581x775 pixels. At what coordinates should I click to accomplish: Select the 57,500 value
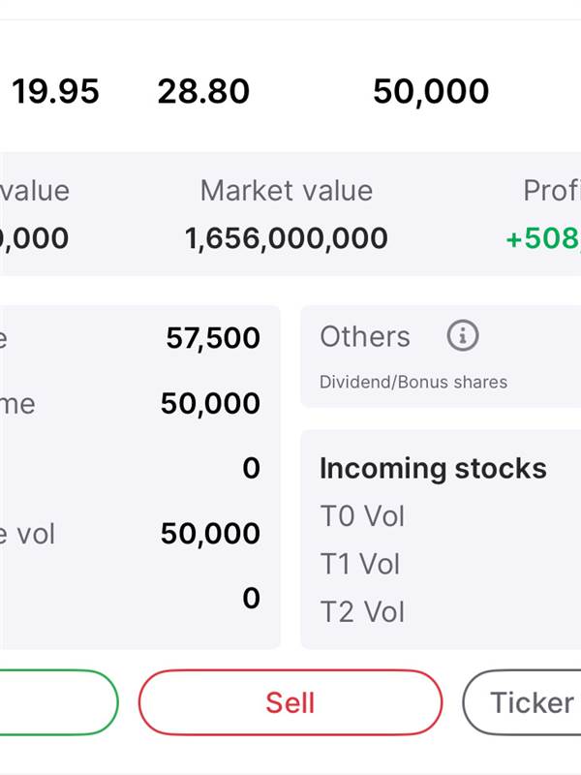point(213,338)
